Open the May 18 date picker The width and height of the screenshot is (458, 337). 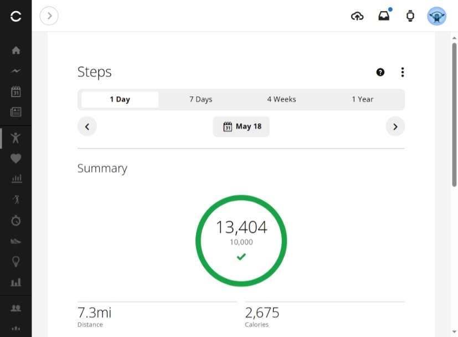coord(241,126)
